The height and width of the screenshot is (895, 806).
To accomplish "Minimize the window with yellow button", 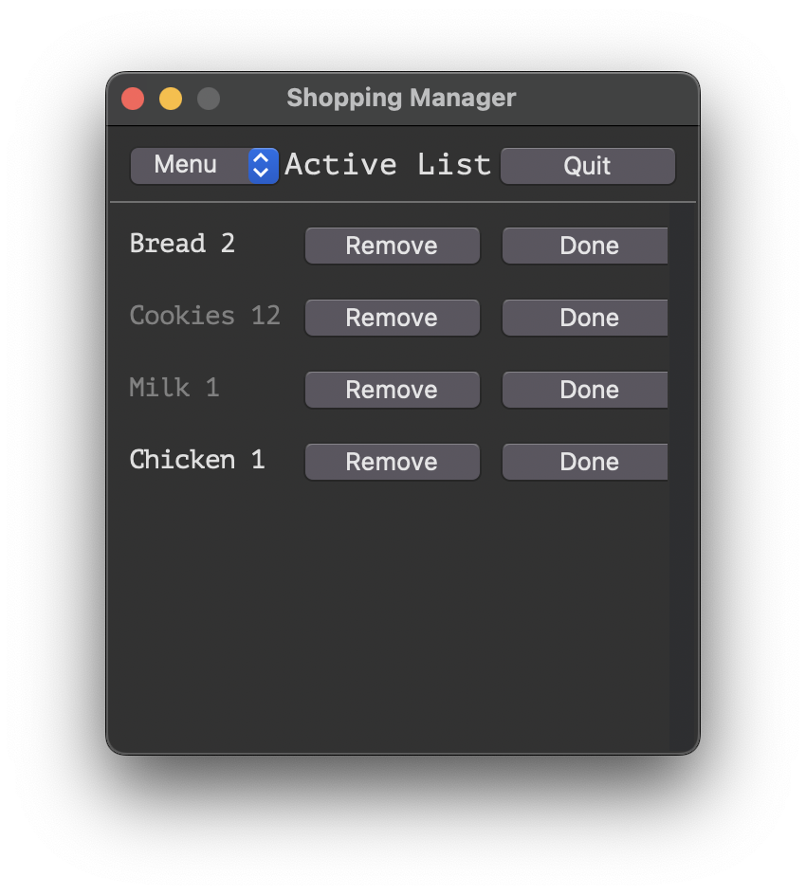I will click(x=171, y=99).
